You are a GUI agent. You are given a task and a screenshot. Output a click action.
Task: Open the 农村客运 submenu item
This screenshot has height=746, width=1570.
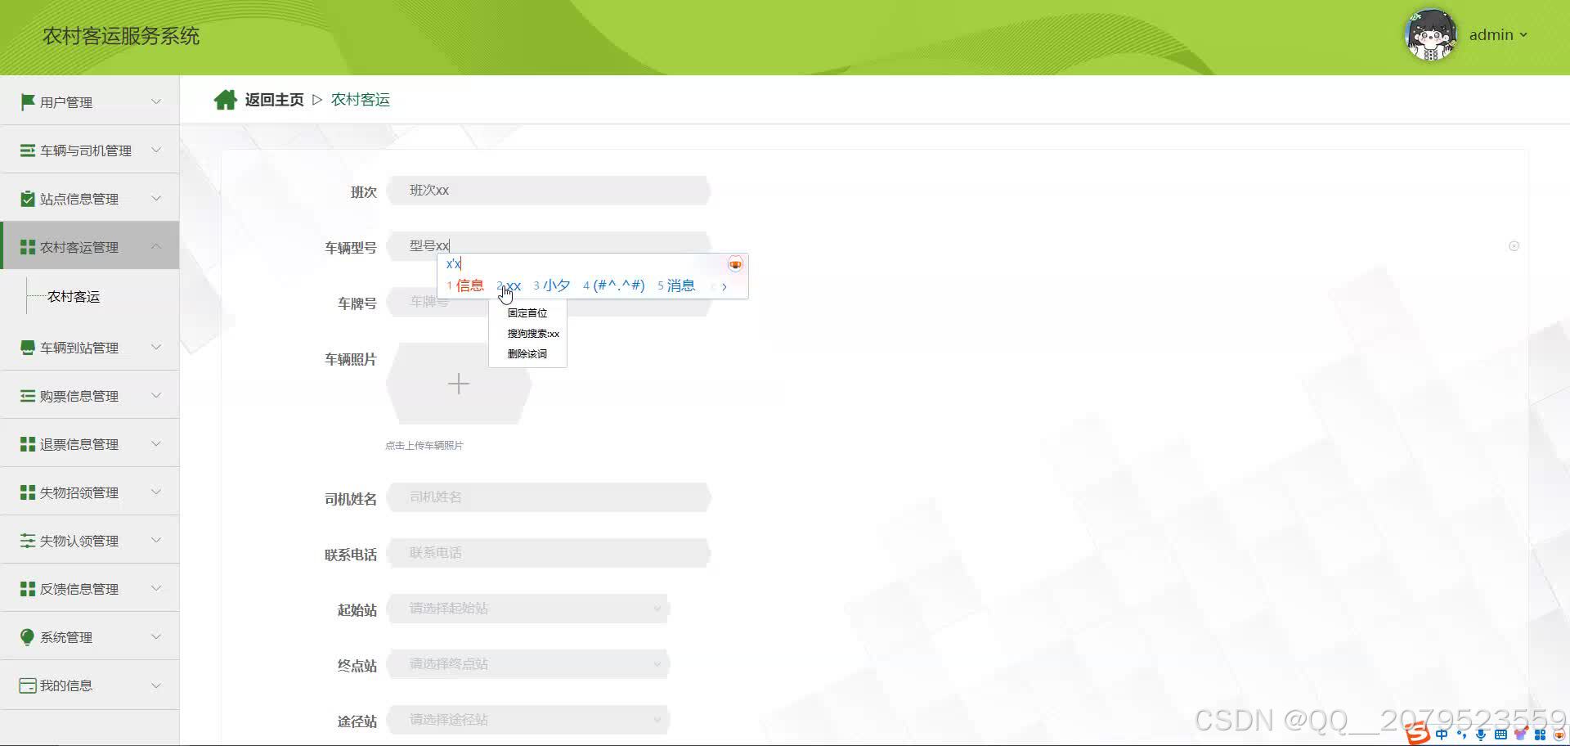[74, 296]
